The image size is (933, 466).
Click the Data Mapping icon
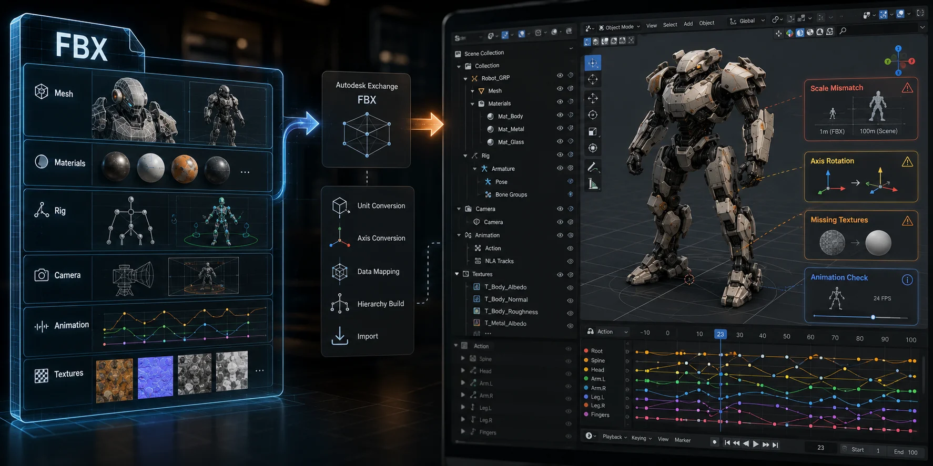(x=340, y=272)
